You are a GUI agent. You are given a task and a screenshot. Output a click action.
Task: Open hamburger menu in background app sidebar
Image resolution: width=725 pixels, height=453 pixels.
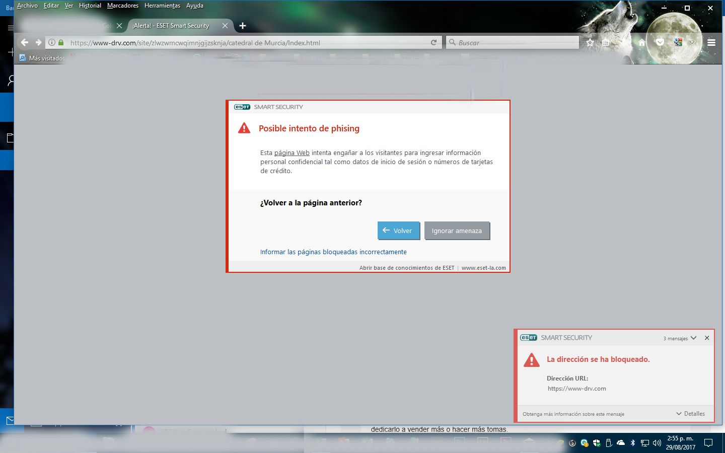tap(10, 28)
